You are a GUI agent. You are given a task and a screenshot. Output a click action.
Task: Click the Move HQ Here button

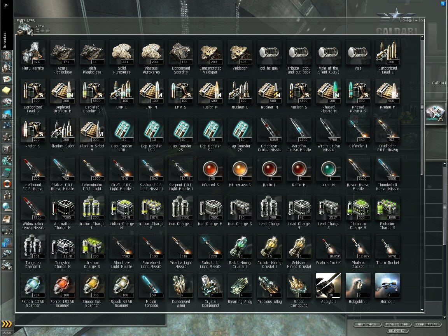coord(397,324)
